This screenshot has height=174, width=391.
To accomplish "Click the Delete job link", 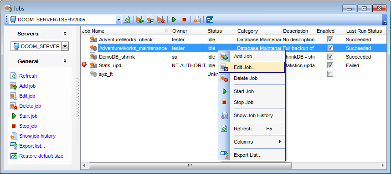I will 30,106.
